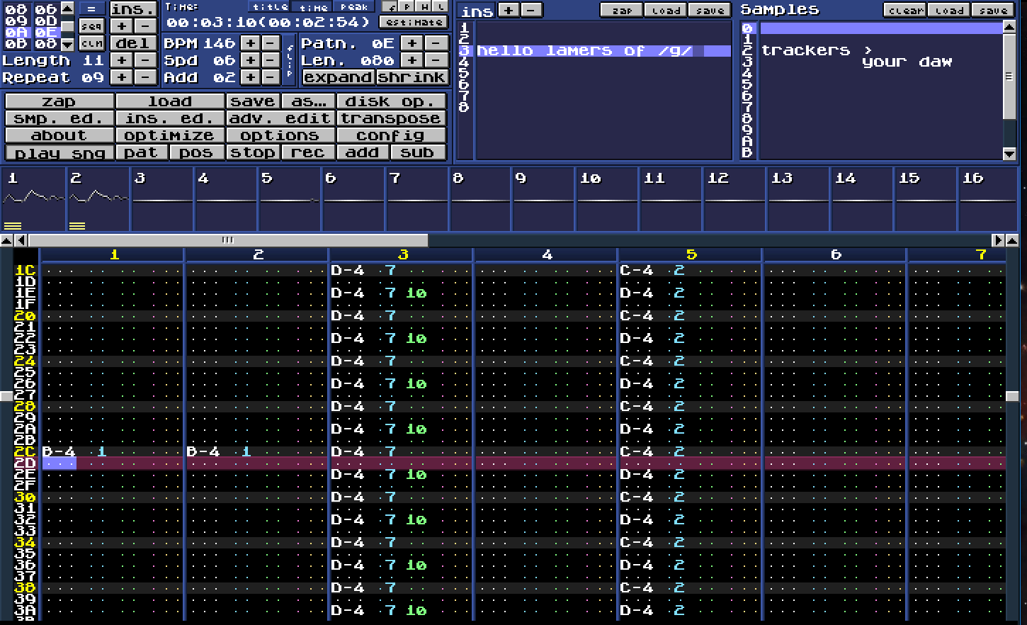Click the 'cln' order button

[91, 43]
